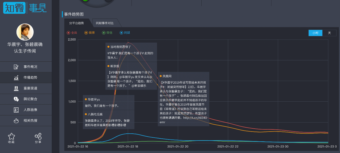Click the 人群画像 portrait icon
The width and height of the screenshot is (340, 153).
[16, 110]
